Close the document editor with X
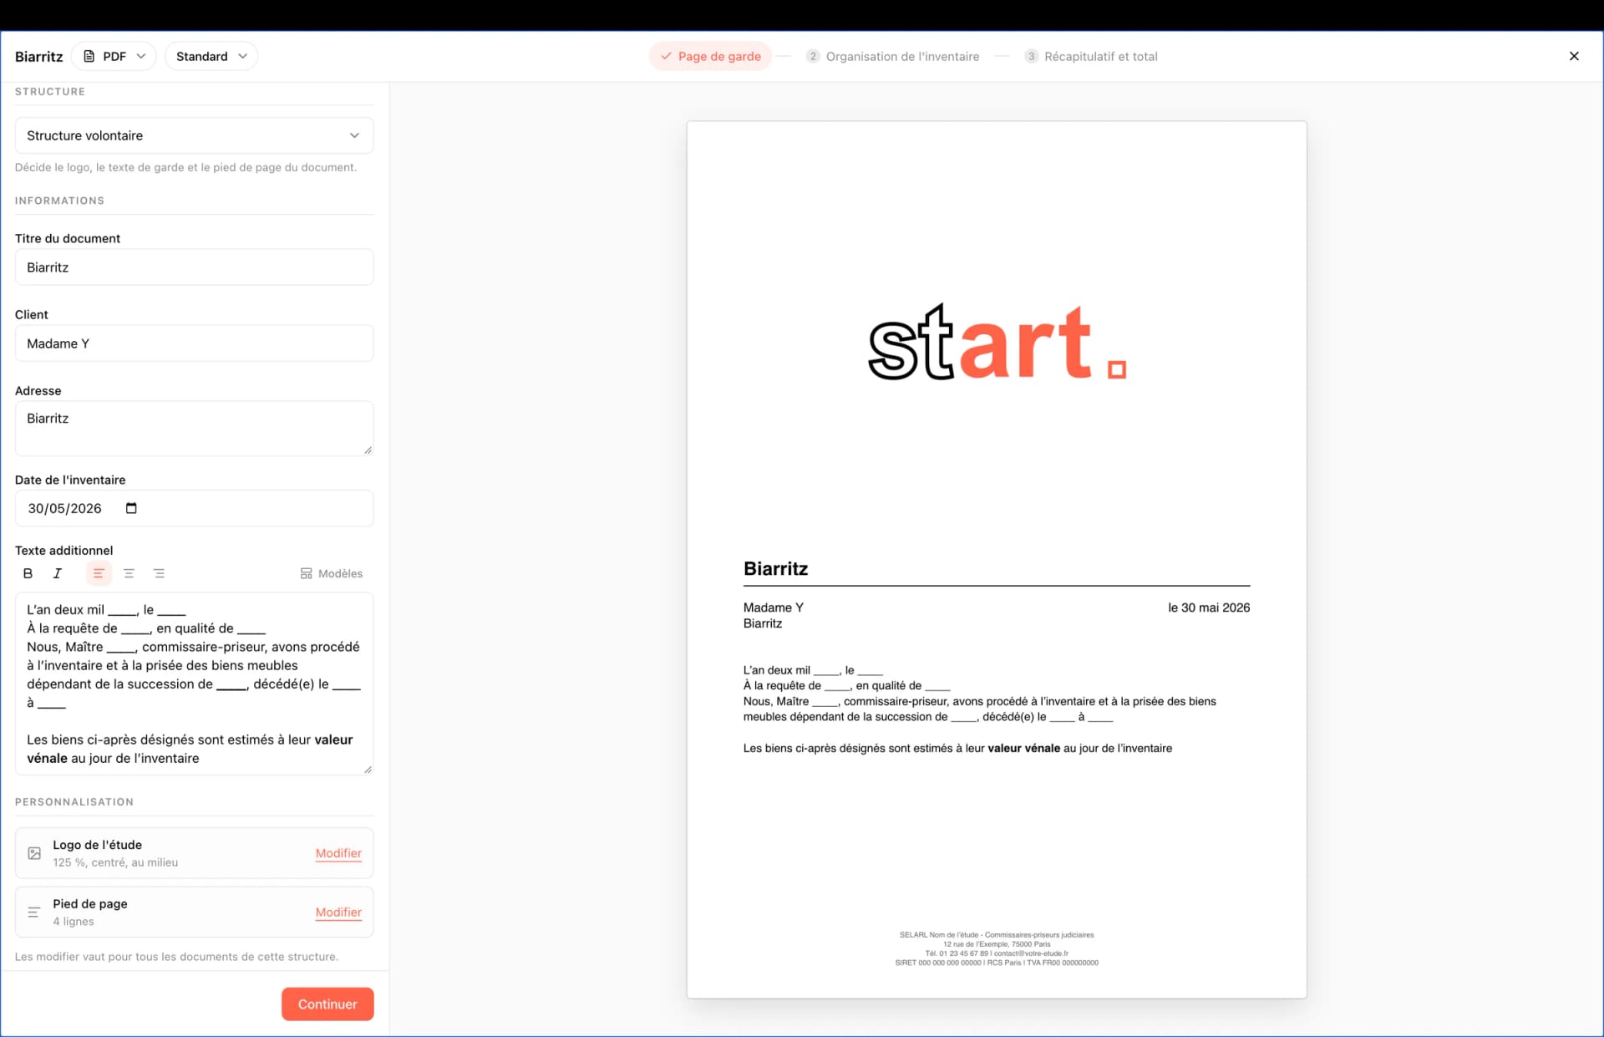1604x1037 pixels. tap(1574, 56)
